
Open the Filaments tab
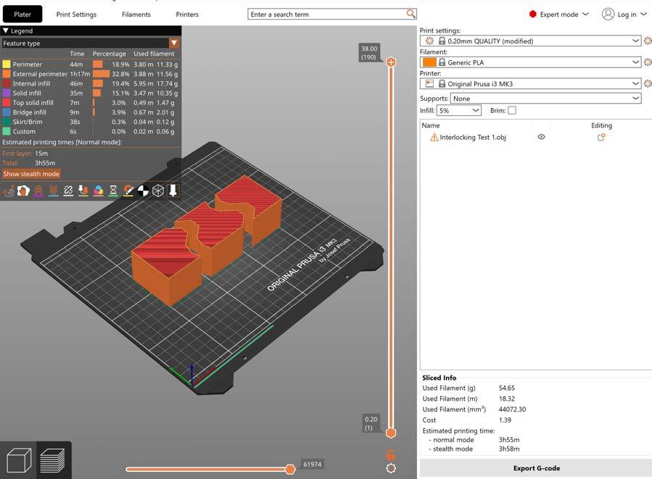(136, 14)
